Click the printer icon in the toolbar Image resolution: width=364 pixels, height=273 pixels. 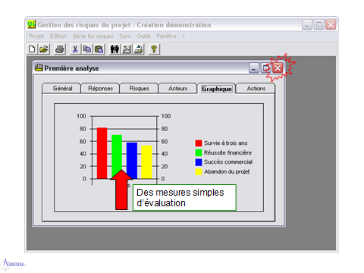tap(60, 49)
